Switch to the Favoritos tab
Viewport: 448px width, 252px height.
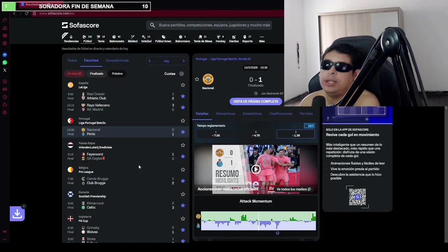(91, 61)
